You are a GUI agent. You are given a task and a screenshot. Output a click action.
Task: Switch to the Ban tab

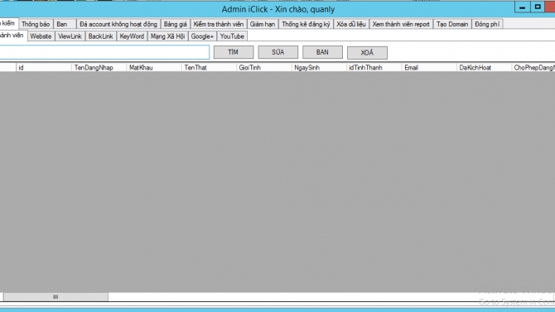tap(65, 24)
